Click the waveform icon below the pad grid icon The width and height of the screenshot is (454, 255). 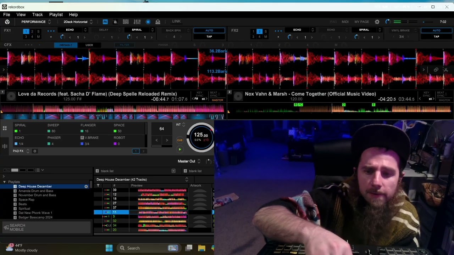click(x=5, y=146)
